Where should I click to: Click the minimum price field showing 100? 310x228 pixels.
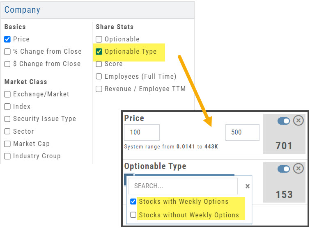point(142,132)
